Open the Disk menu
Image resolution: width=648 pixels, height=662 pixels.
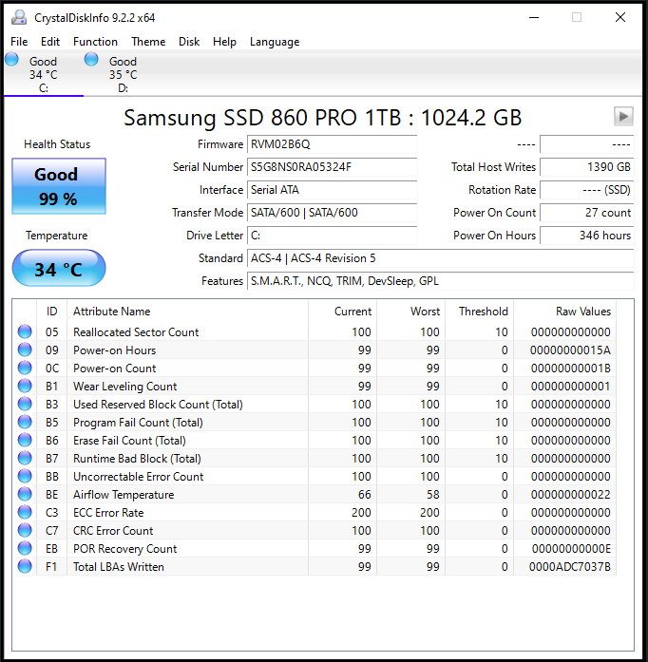(189, 42)
